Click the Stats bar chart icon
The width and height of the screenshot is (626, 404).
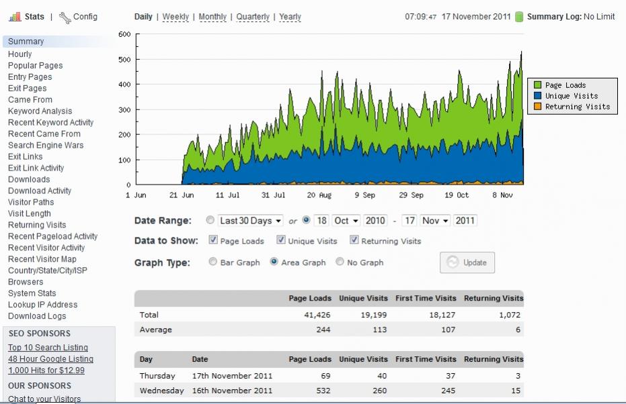[15, 17]
